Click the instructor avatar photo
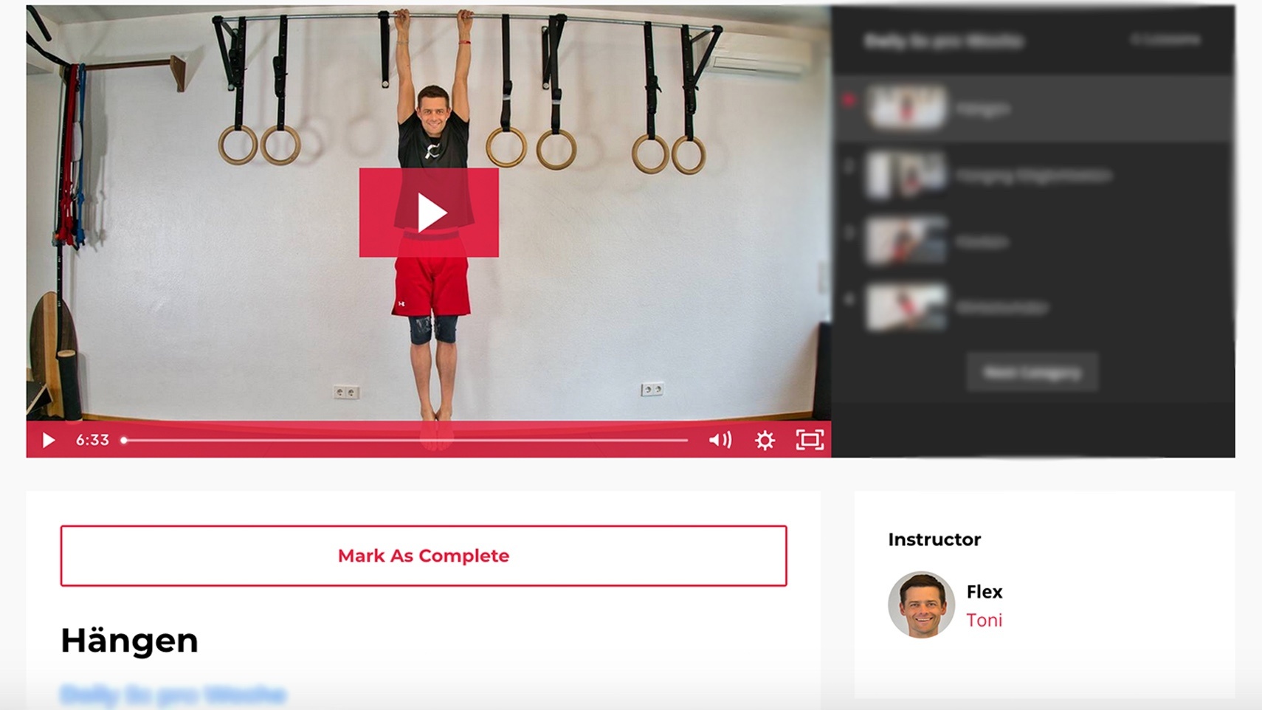 [x=921, y=604]
